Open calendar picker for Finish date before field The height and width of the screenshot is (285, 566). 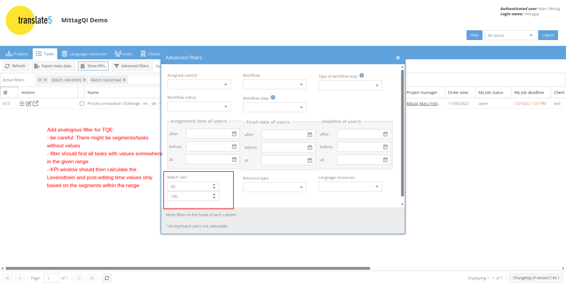pyautogui.click(x=310, y=148)
